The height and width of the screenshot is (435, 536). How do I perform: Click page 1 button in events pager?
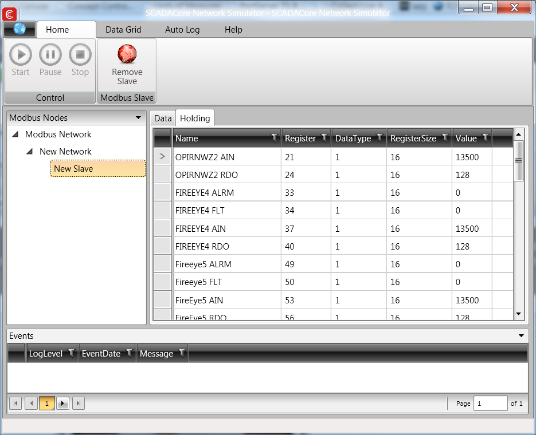pyautogui.click(x=47, y=404)
